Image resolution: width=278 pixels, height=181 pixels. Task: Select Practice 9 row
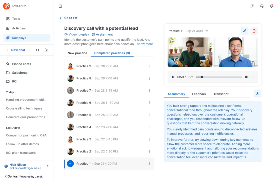pos(109,66)
